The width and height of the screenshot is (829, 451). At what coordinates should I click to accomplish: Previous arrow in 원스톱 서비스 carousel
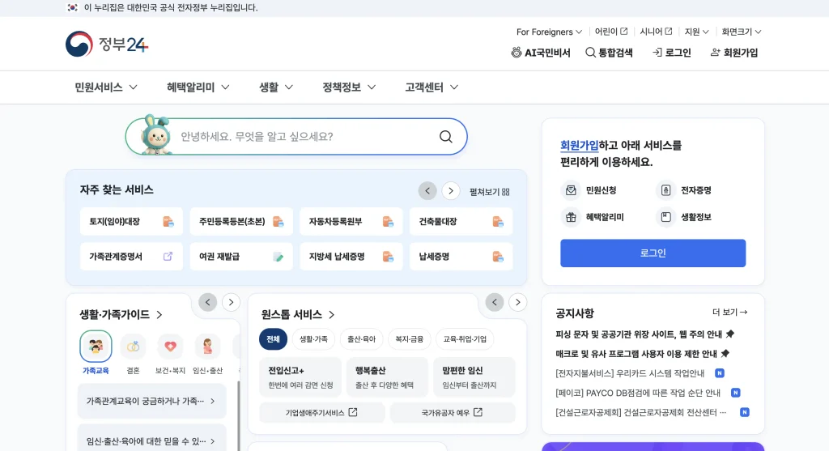coord(495,303)
